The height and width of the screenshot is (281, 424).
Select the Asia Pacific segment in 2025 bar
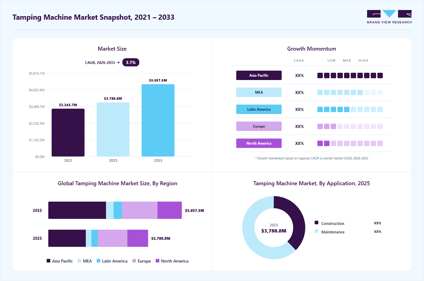pyautogui.click(x=67, y=238)
